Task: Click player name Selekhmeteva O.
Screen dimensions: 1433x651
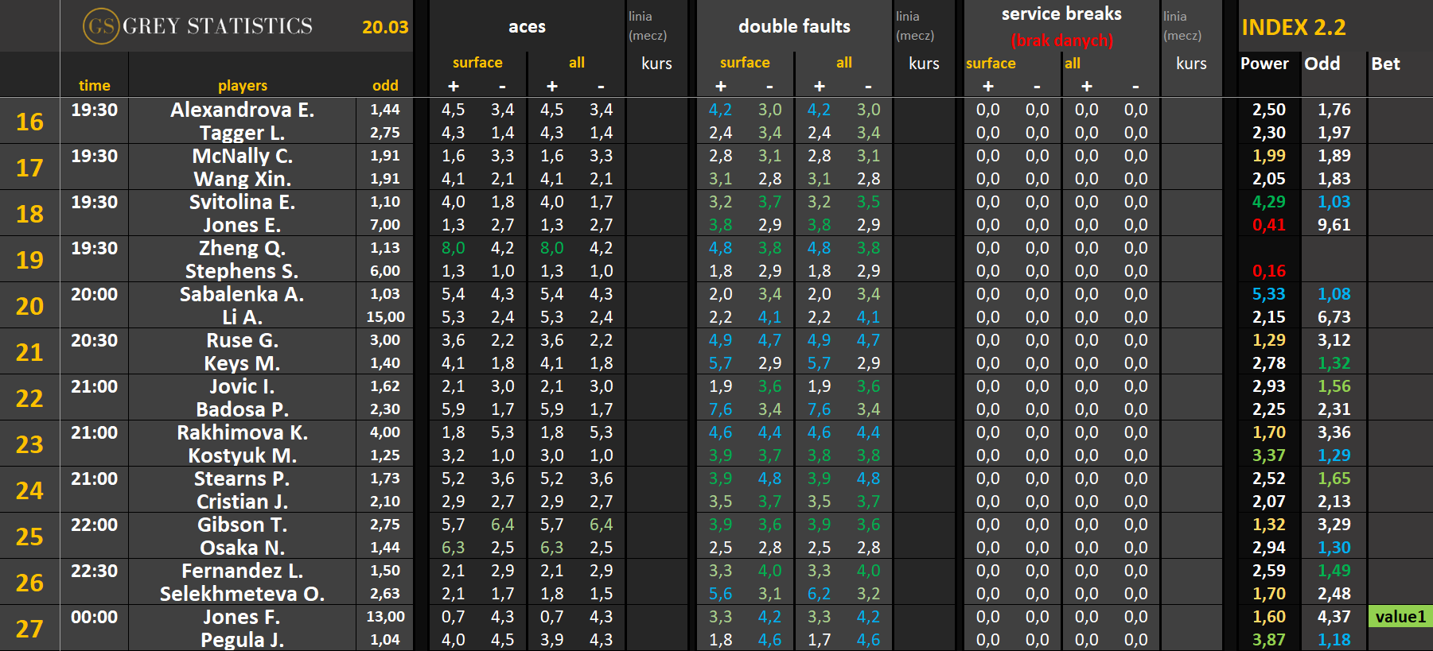Action: pyautogui.click(x=242, y=594)
